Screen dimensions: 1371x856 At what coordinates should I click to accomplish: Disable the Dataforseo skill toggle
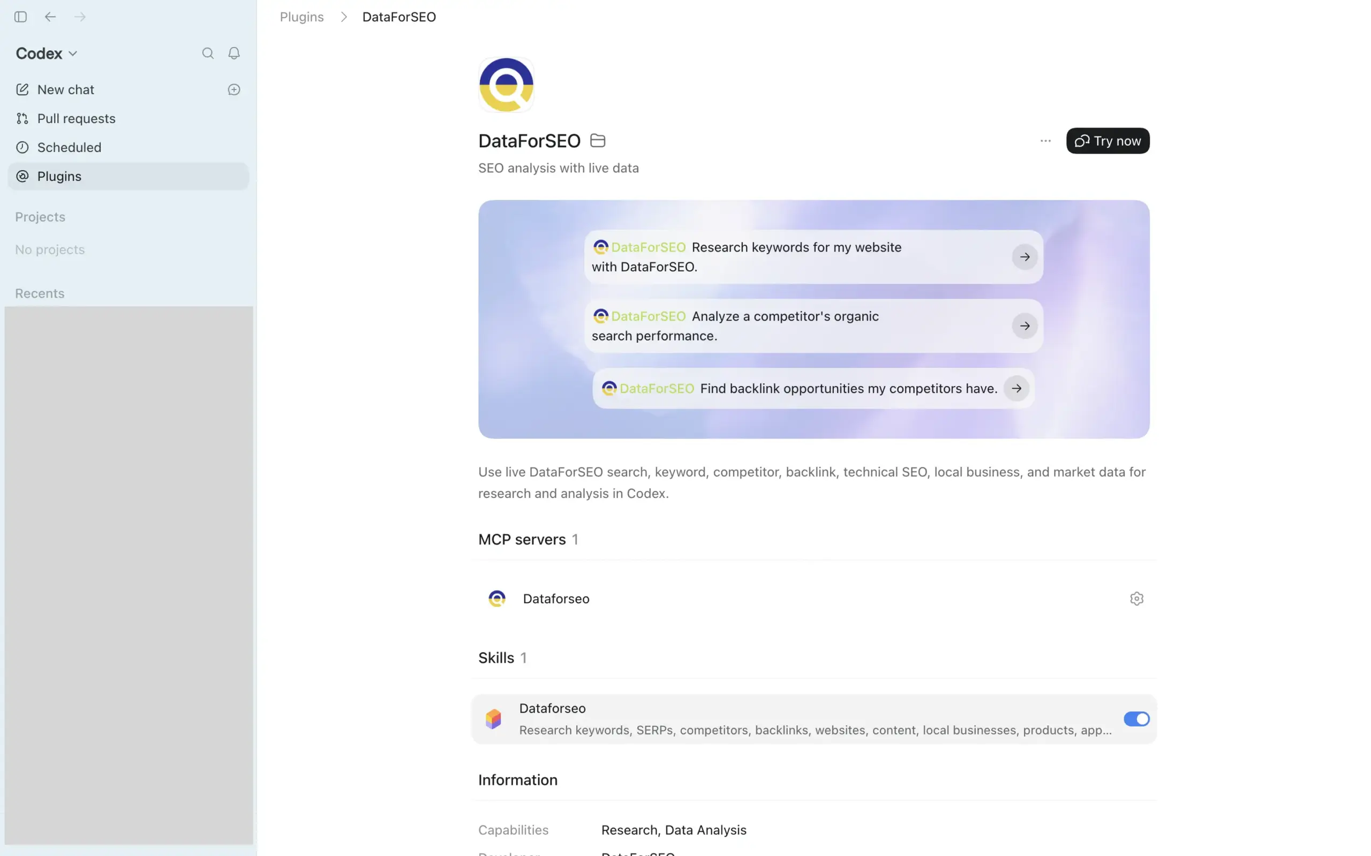pyautogui.click(x=1136, y=719)
